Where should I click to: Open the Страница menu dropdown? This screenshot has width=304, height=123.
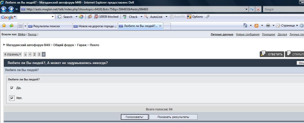tap(287, 26)
